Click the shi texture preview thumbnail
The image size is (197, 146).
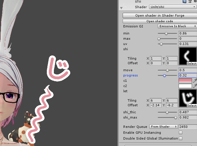pos(188,55)
